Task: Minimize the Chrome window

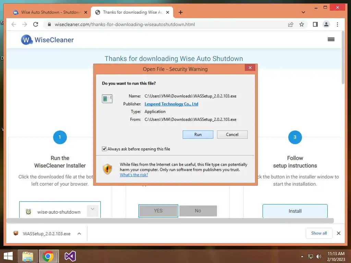Action: (316, 8)
